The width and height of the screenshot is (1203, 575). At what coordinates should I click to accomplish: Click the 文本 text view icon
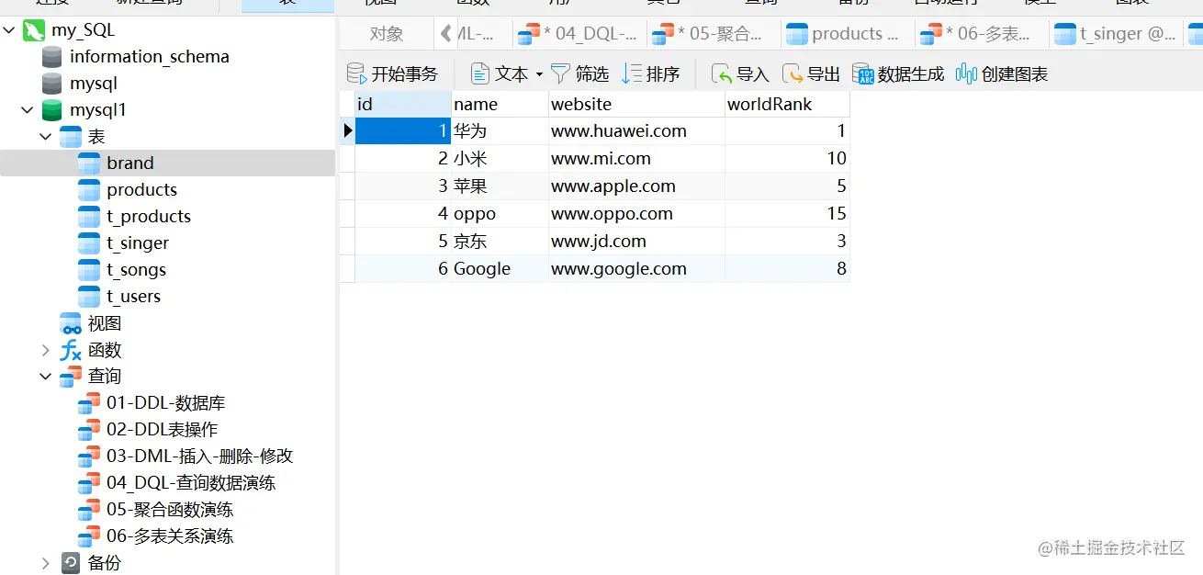point(480,73)
